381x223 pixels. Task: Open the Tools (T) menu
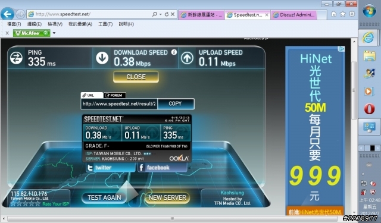105,24
